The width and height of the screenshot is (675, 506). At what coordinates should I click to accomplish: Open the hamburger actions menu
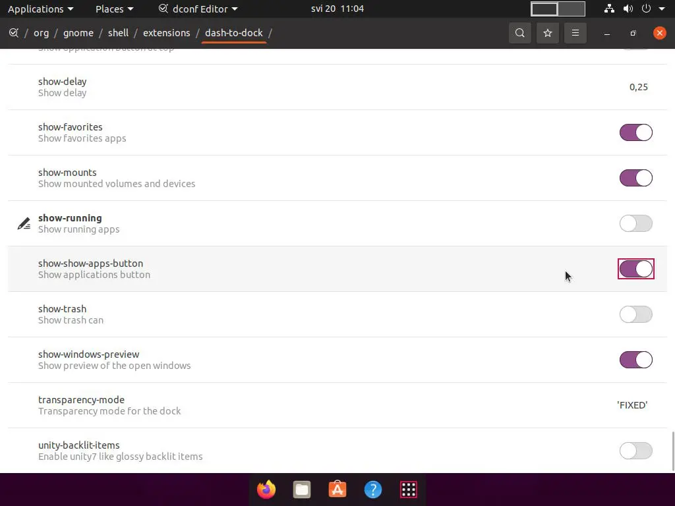[575, 33]
